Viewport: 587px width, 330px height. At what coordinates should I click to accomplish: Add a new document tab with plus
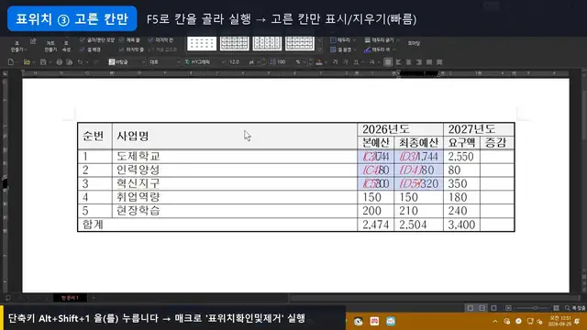(94, 298)
